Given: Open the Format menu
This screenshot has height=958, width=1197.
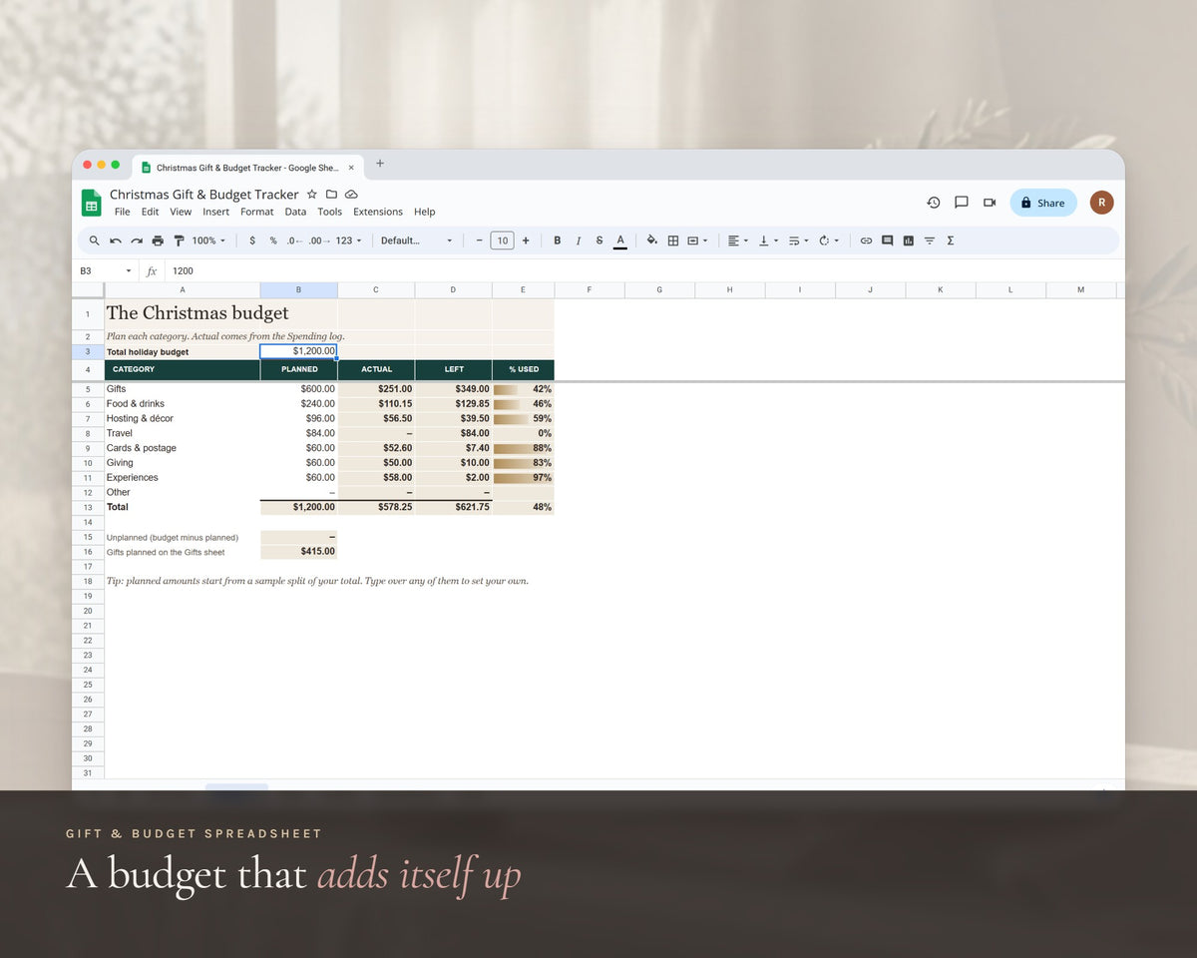Looking at the screenshot, I should pos(257,212).
